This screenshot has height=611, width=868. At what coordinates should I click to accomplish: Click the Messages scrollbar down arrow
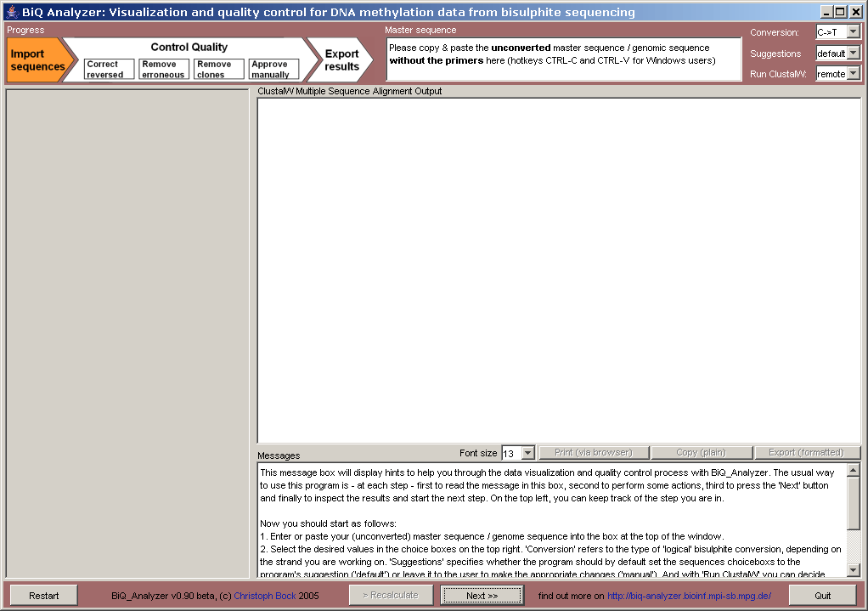[853, 569]
